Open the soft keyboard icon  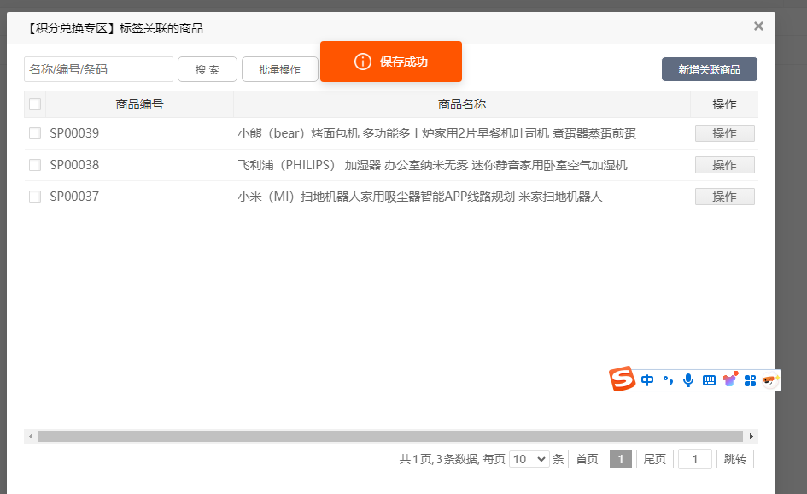click(x=709, y=379)
